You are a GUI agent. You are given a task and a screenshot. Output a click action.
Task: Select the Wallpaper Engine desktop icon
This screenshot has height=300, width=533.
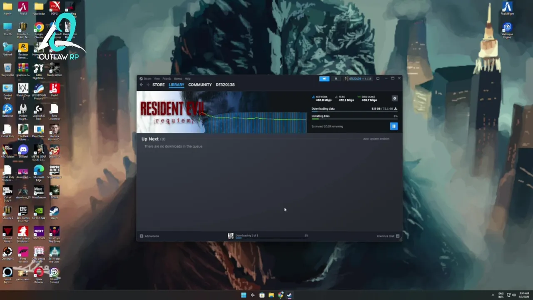tap(507, 30)
